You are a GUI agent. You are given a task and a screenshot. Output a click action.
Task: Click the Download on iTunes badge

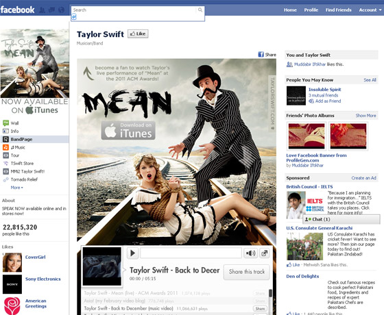coord(128,130)
